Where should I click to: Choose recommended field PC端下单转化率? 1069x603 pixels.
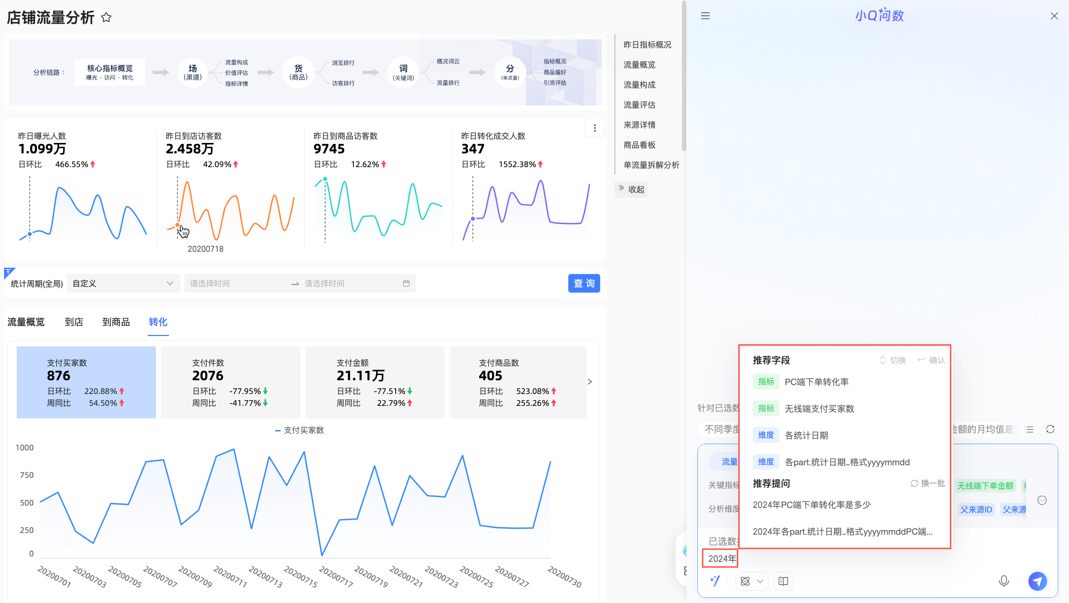click(816, 382)
